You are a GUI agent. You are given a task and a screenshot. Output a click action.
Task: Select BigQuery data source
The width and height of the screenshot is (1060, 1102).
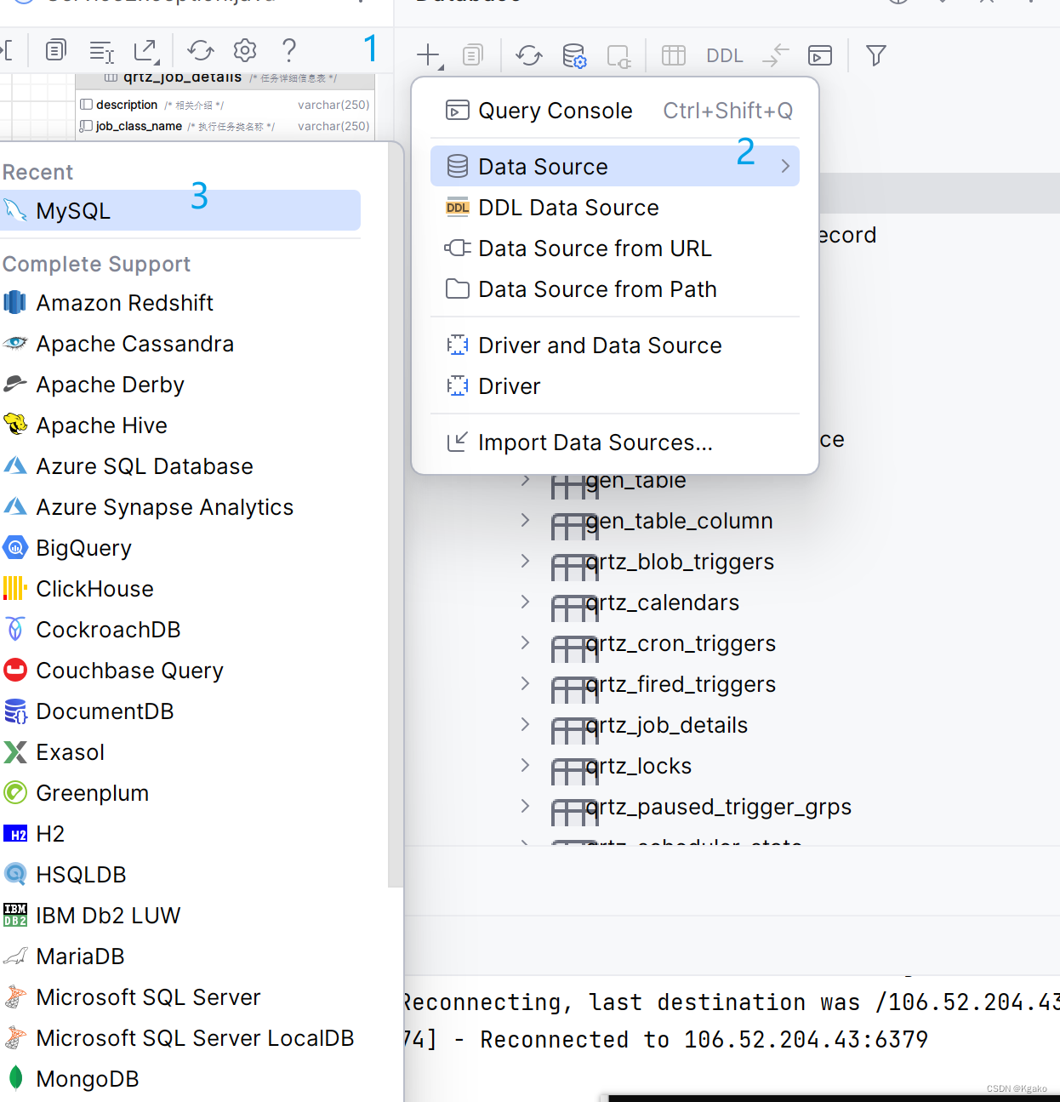pyautogui.click(x=179, y=548)
